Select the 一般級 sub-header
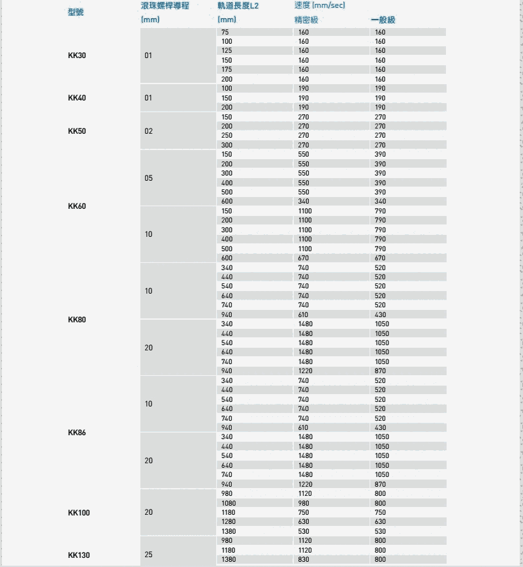The height and width of the screenshot is (567, 523). point(383,20)
